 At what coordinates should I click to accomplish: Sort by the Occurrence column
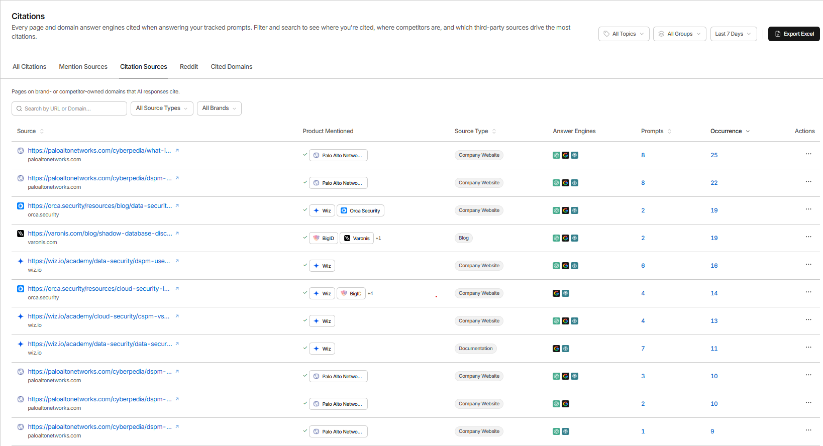point(730,131)
